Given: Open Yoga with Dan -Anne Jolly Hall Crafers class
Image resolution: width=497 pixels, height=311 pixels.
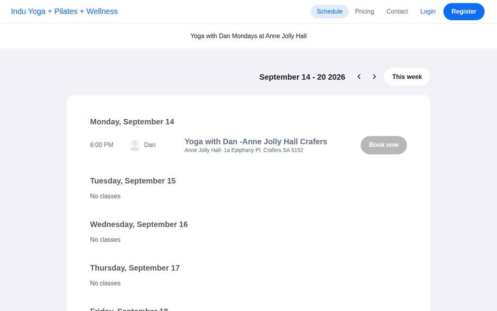Looking at the screenshot, I should [256, 142].
